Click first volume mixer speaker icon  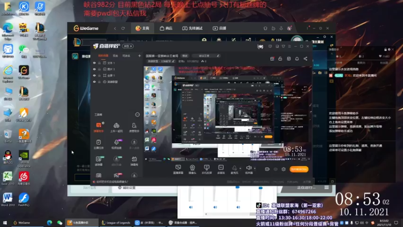[191, 207]
